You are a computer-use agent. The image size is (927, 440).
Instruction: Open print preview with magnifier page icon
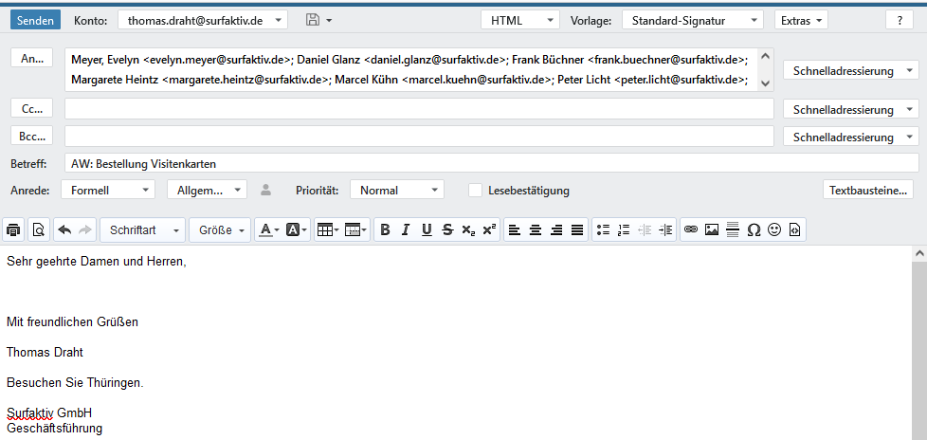pyautogui.click(x=38, y=229)
